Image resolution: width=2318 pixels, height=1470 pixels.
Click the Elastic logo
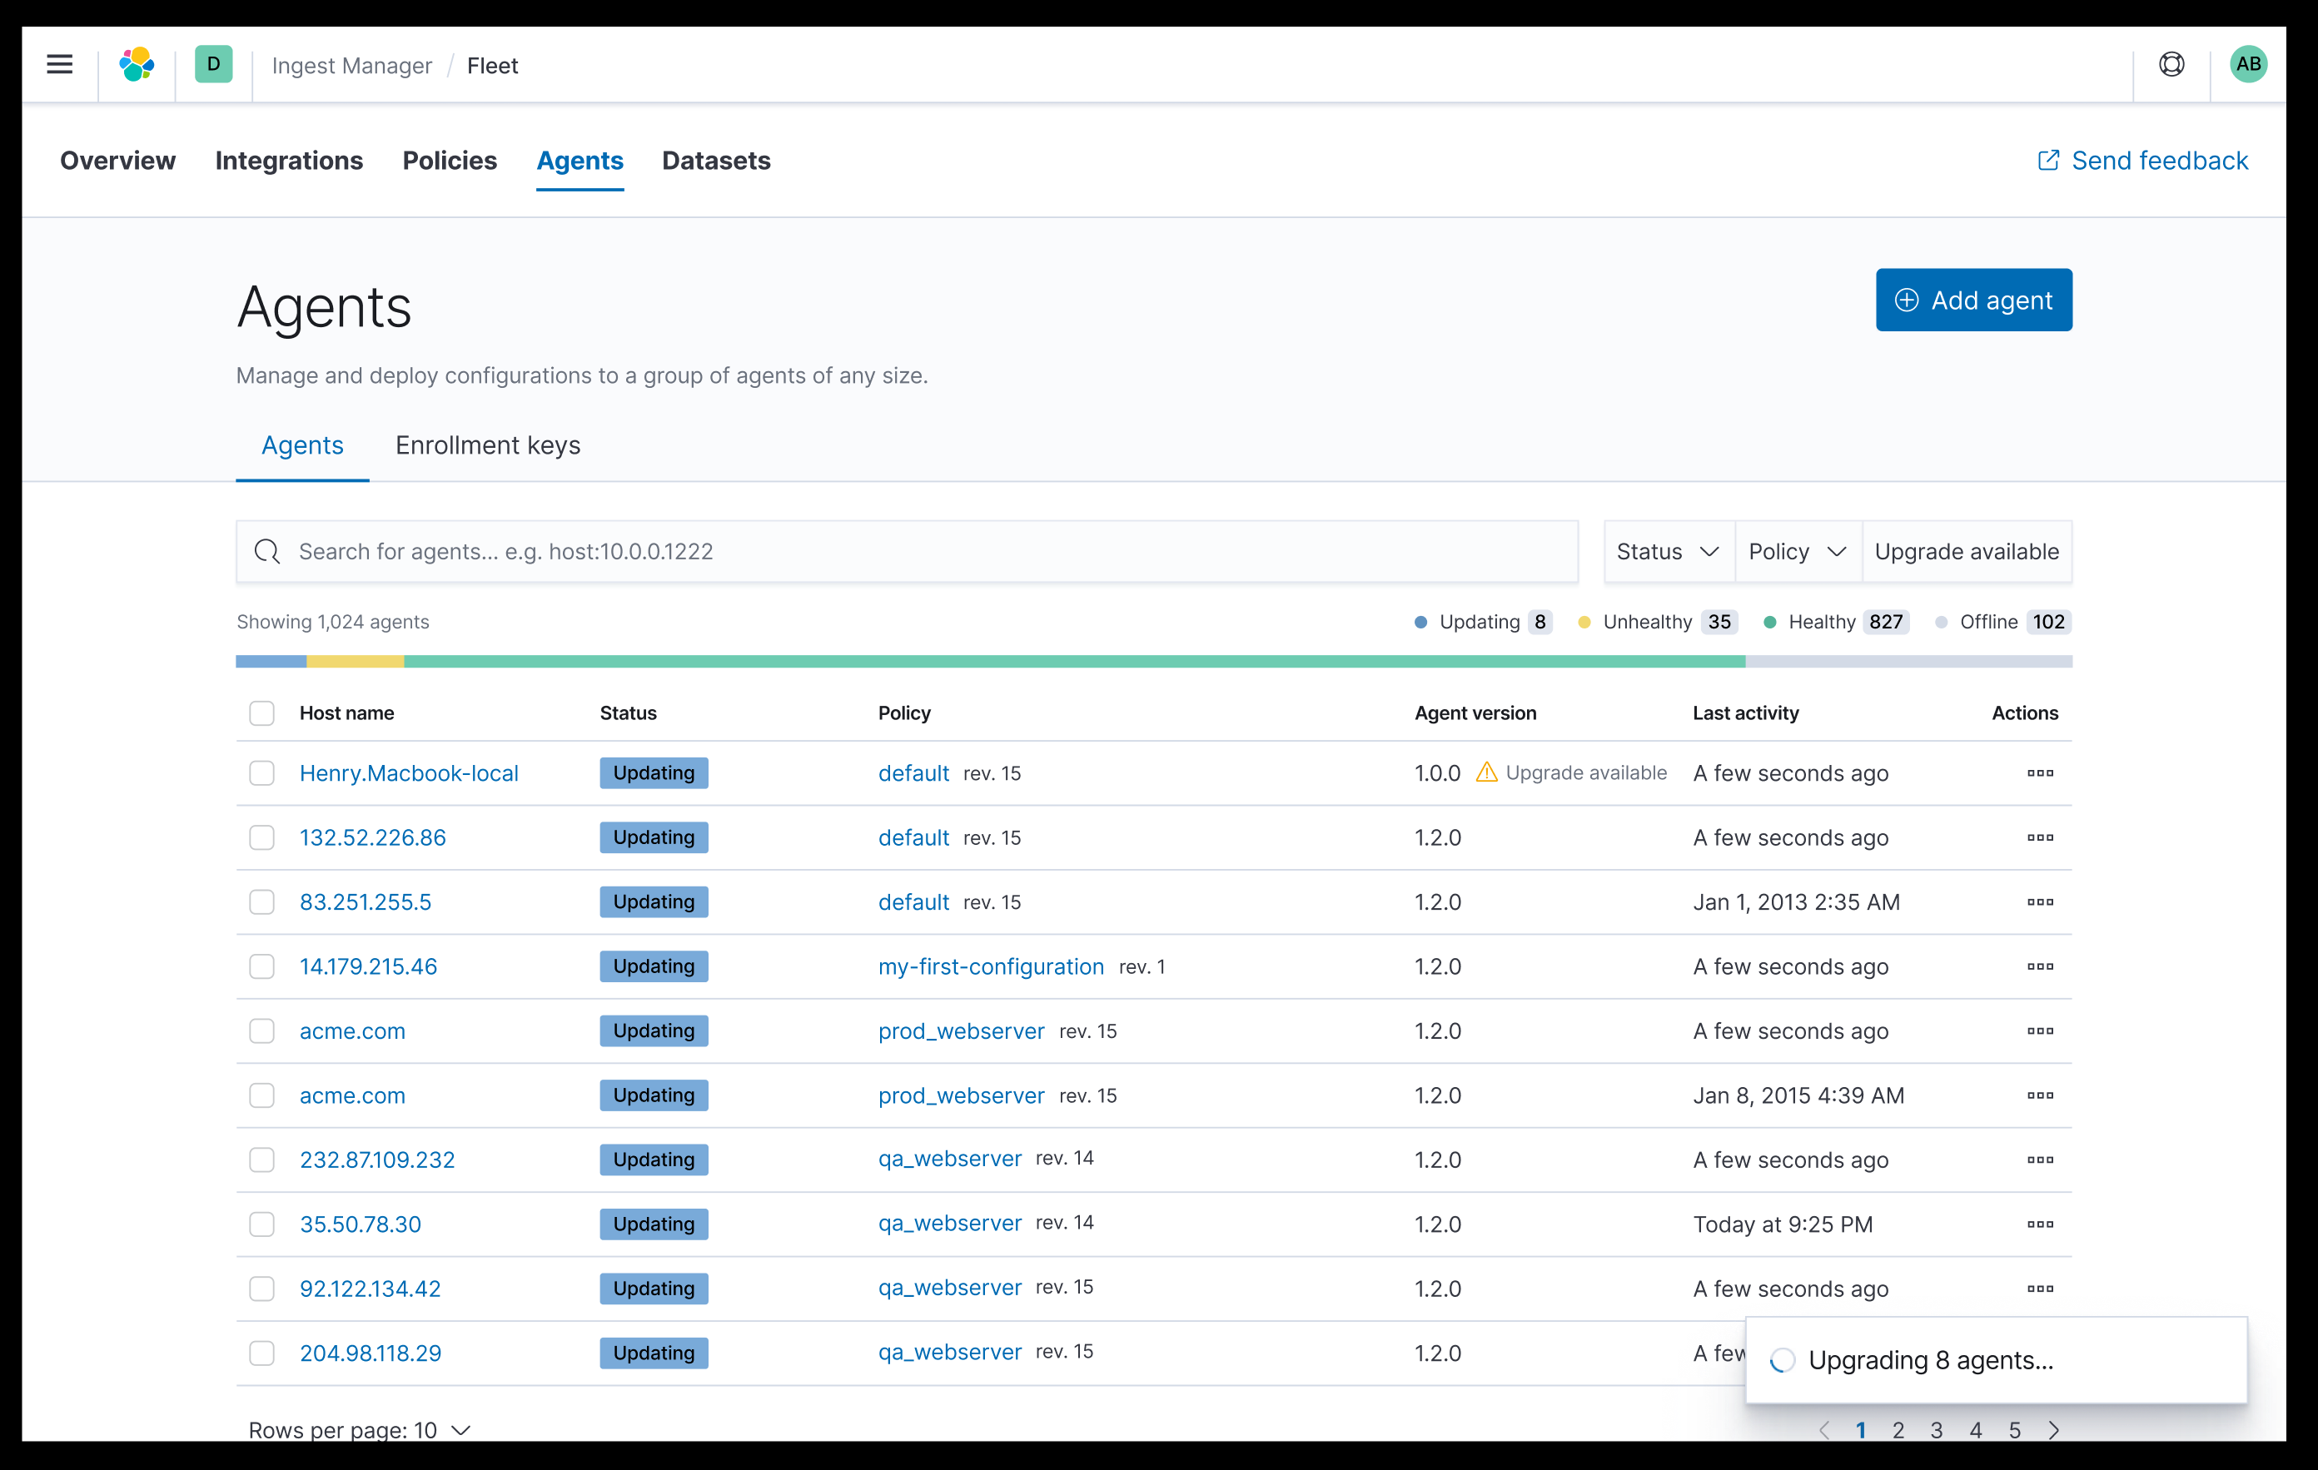coord(136,64)
